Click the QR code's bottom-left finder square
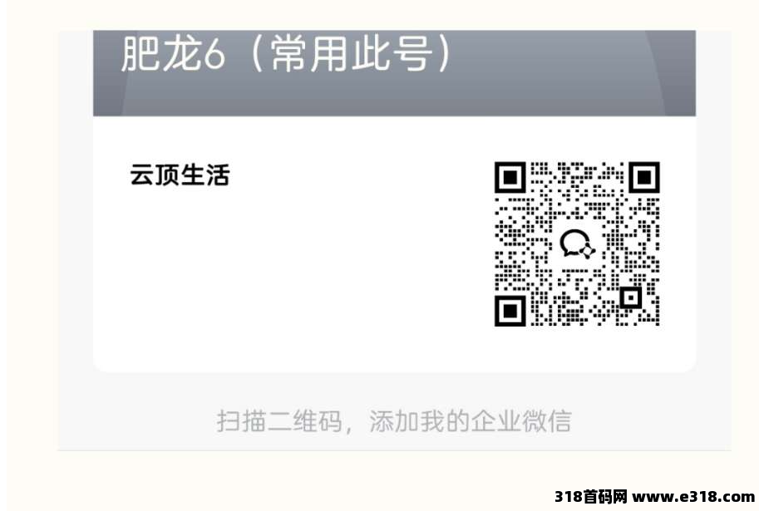The image size is (759, 511). pyautogui.click(x=510, y=311)
